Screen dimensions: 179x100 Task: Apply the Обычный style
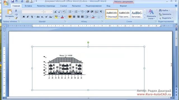point(112,14)
